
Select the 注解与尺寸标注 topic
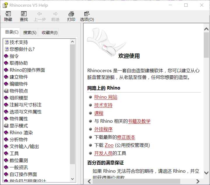[x=26, y=105]
